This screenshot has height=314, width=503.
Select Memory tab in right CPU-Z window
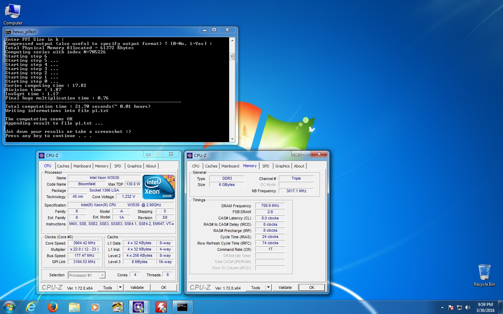[250, 166]
